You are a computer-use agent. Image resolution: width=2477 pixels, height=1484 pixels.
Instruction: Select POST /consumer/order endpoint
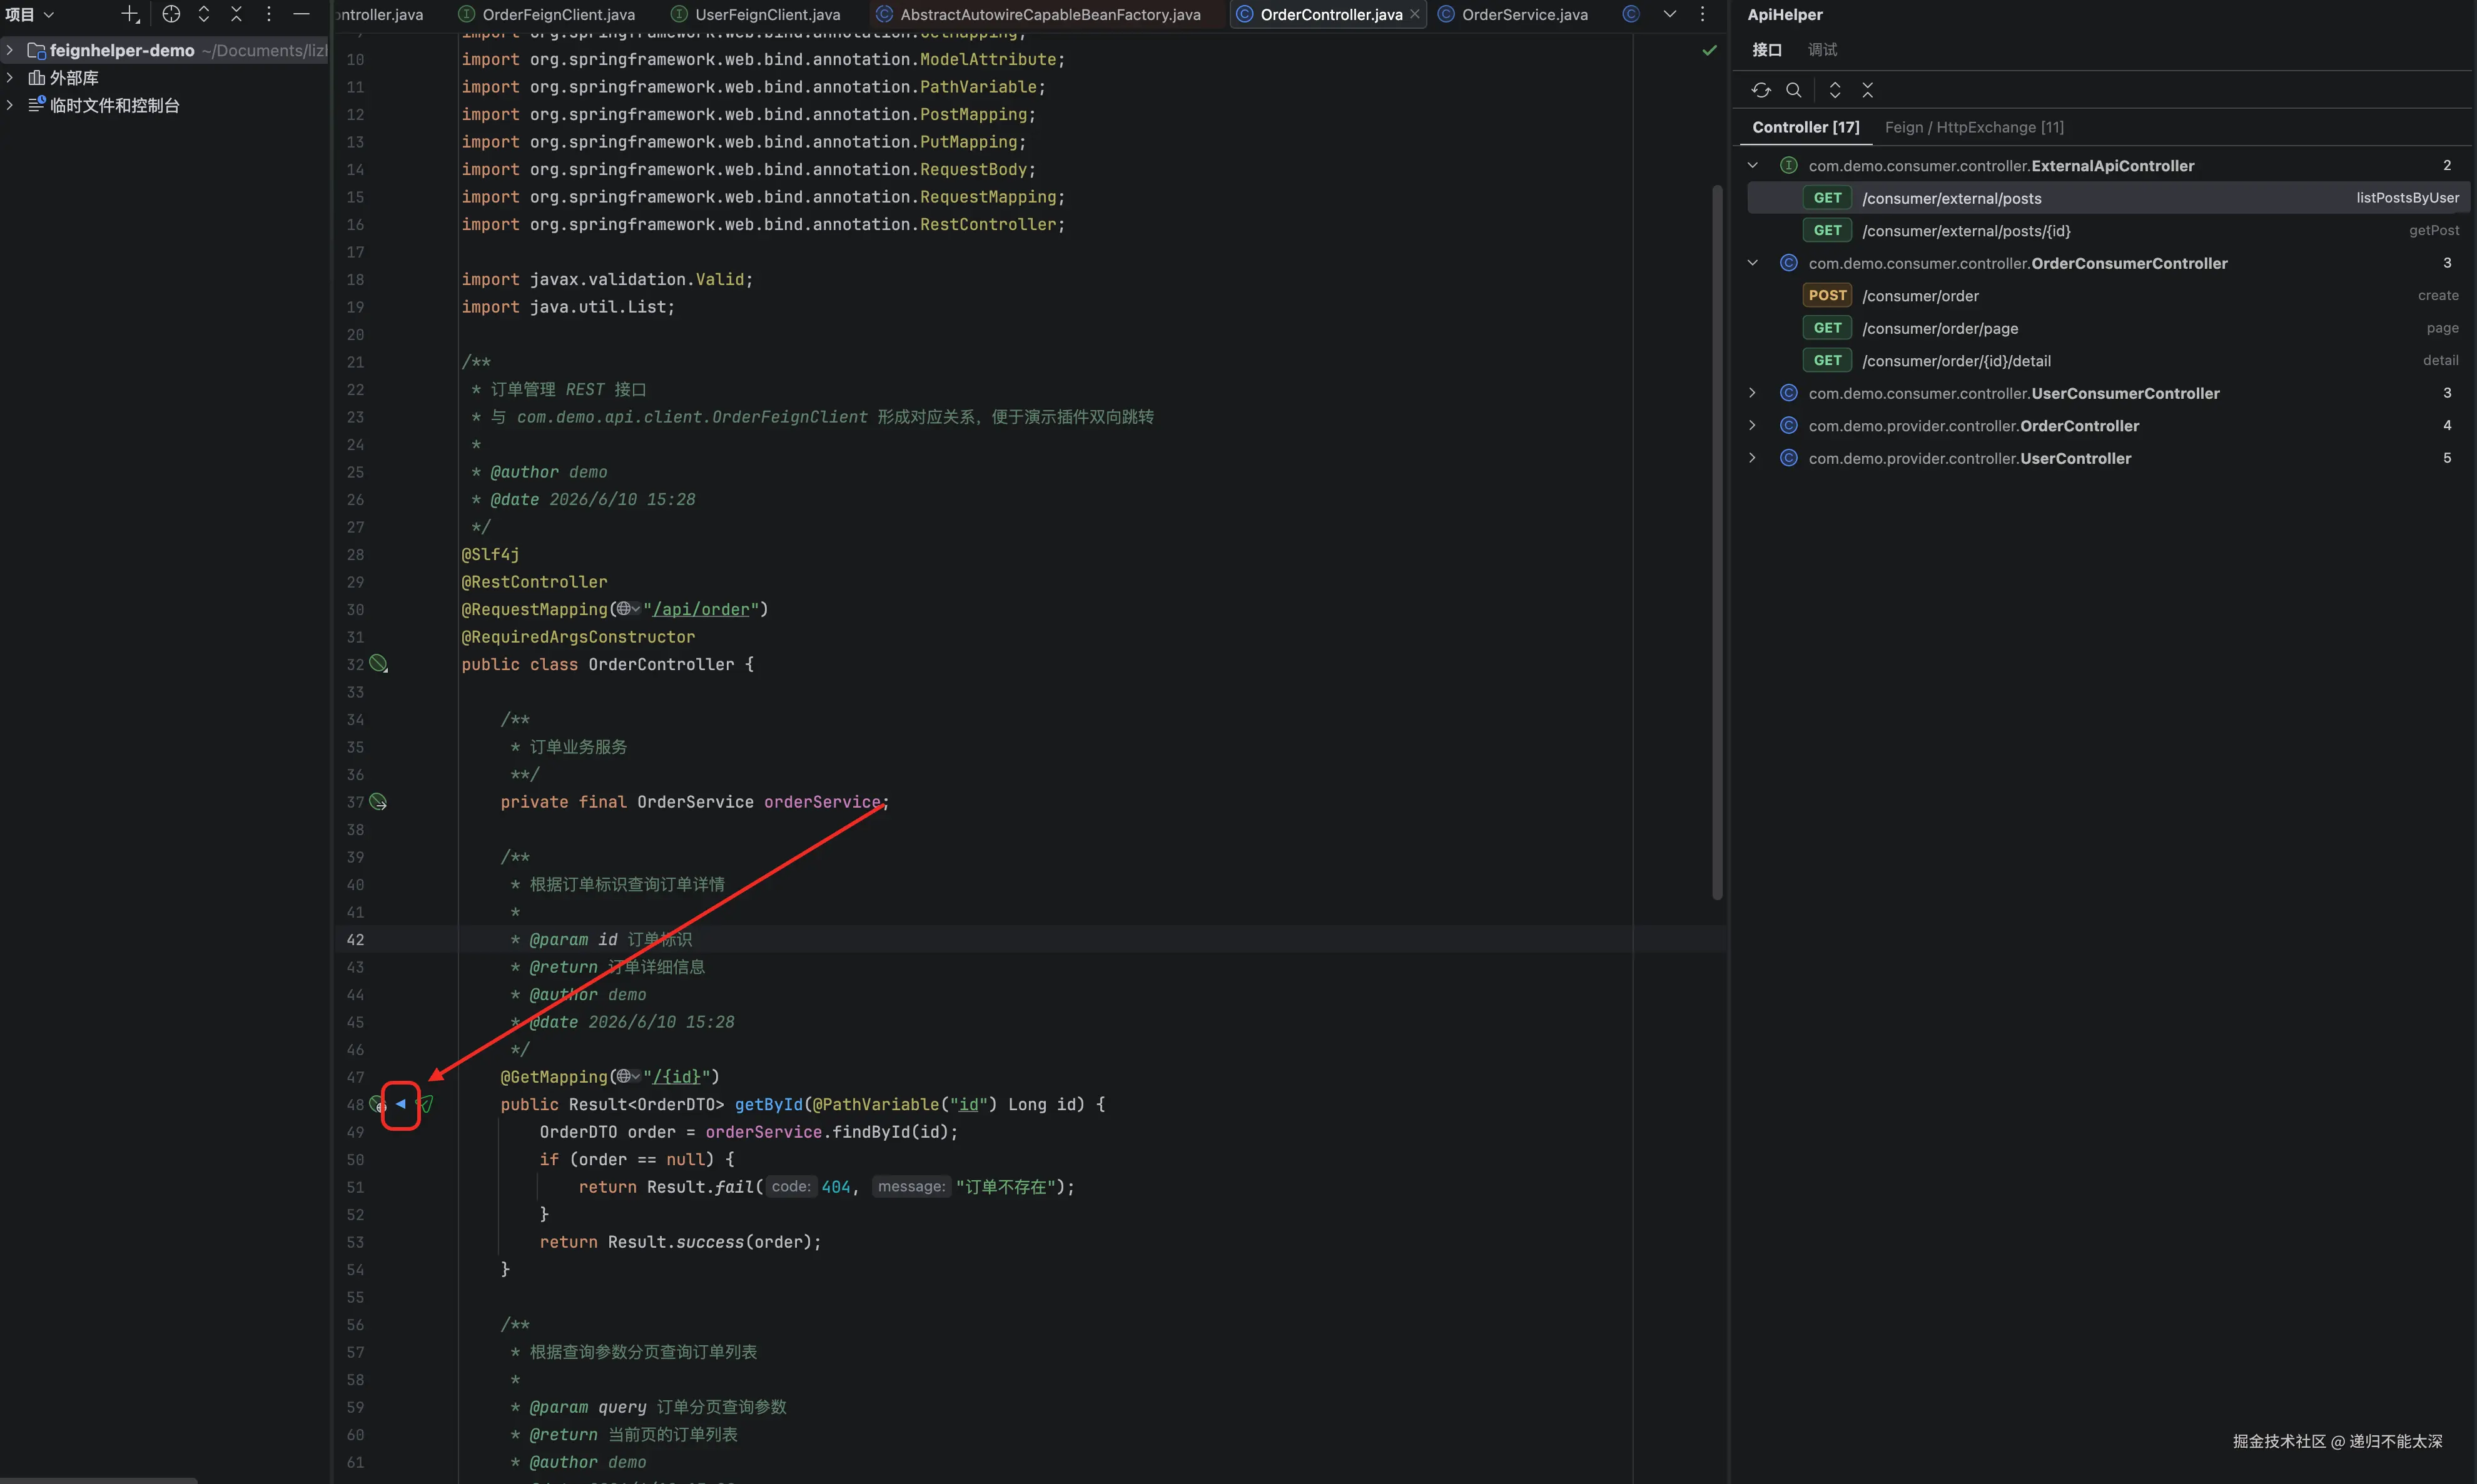click(x=2109, y=295)
